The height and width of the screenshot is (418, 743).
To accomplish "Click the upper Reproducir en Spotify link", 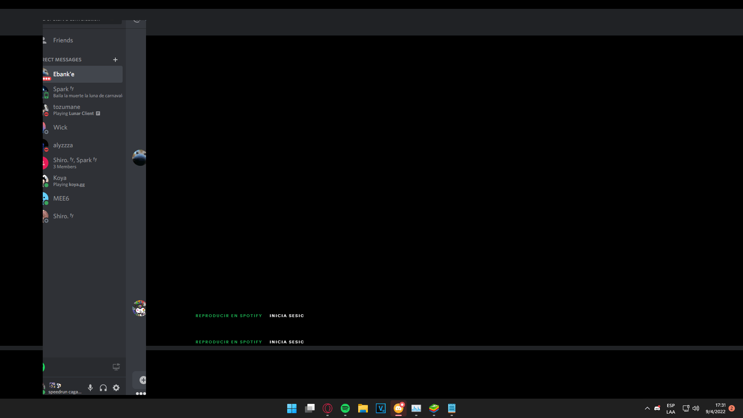I will (x=229, y=316).
